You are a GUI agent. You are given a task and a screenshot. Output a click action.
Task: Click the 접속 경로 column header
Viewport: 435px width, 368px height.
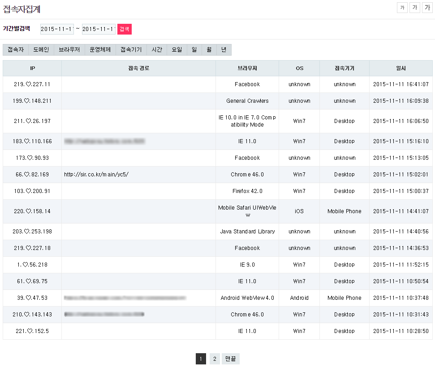point(138,68)
